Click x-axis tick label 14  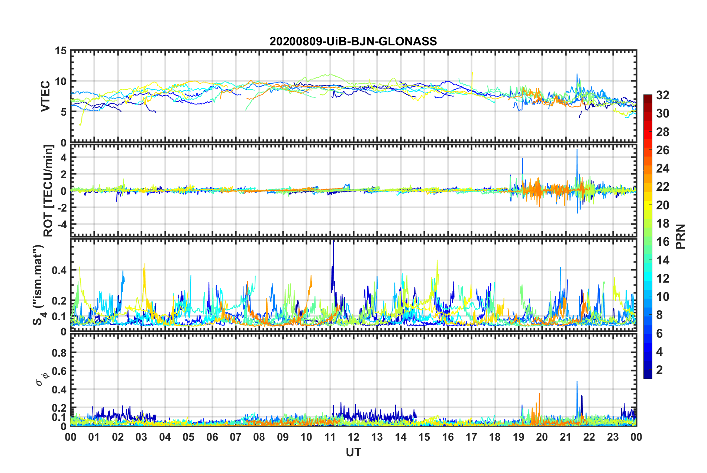(401, 437)
